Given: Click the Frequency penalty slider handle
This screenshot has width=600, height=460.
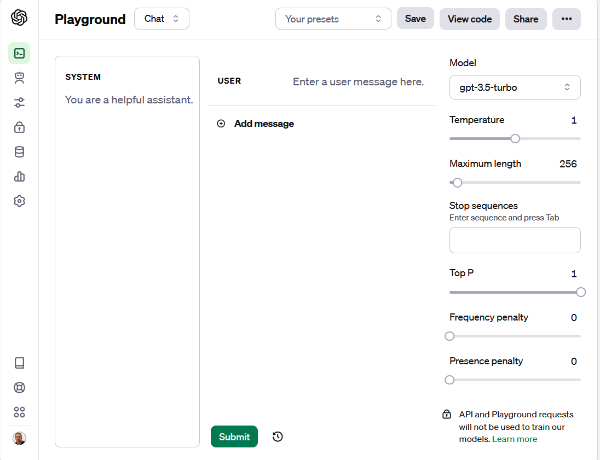Looking at the screenshot, I should point(449,336).
